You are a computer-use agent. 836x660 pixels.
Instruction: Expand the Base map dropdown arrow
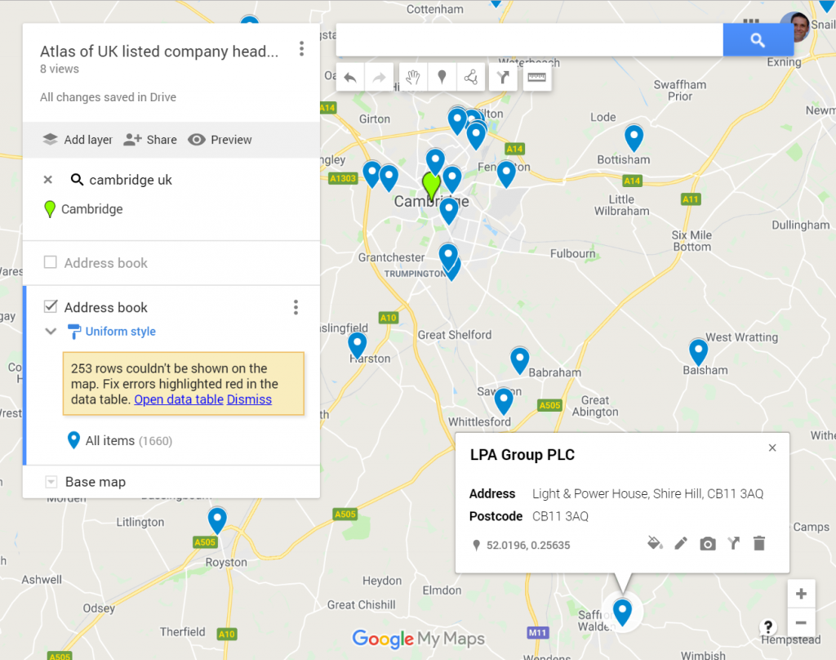click(x=51, y=482)
